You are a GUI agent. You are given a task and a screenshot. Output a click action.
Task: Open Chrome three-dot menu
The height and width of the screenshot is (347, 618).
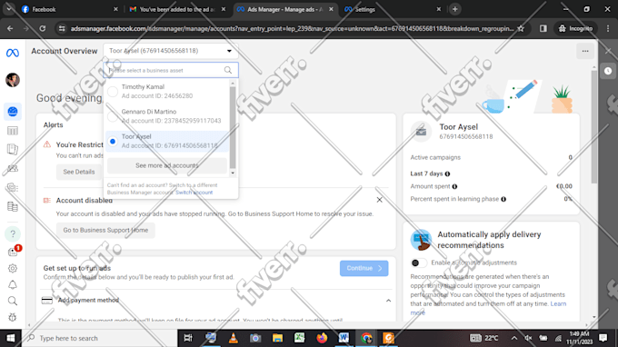click(608, 28)
